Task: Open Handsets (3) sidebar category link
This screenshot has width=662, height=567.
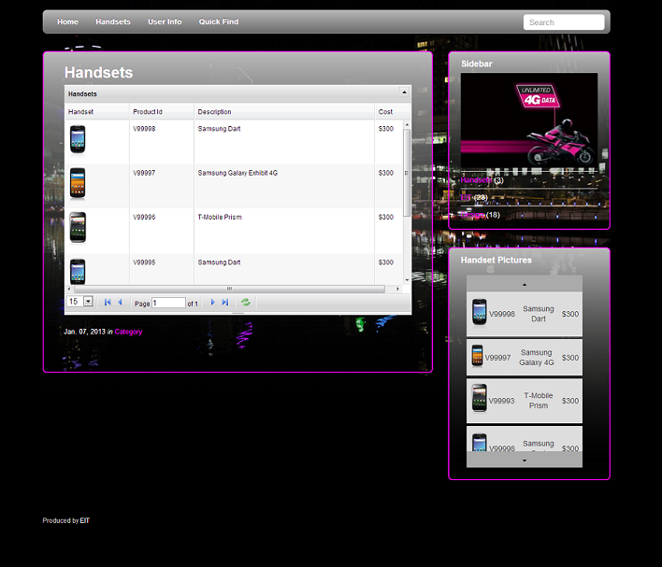Action: [476, 180]
